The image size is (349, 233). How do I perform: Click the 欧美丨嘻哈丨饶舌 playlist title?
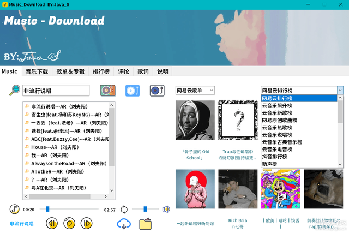[x=281, y=223]
